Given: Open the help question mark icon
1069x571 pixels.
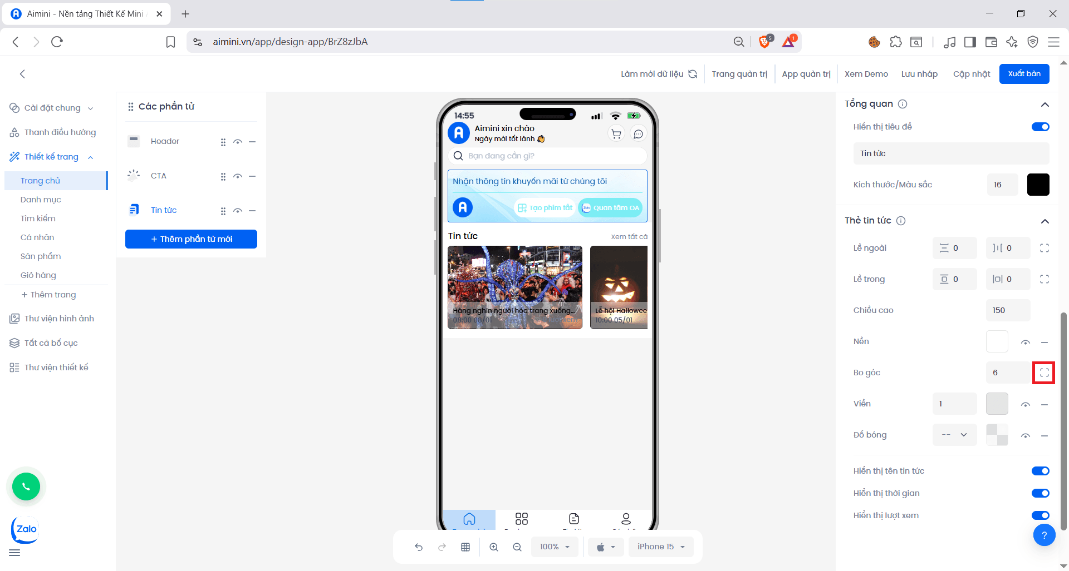Looking at the screenshot, I should [x=1045, y=535].
